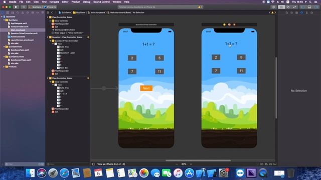Viewport: 321px width, 180px height.
Task: Expand the Products folder
Action: tap(4, 66)
